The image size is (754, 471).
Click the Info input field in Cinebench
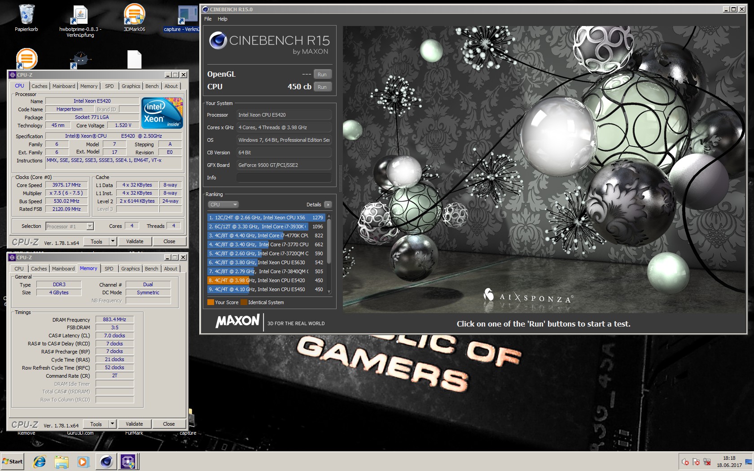284,178
